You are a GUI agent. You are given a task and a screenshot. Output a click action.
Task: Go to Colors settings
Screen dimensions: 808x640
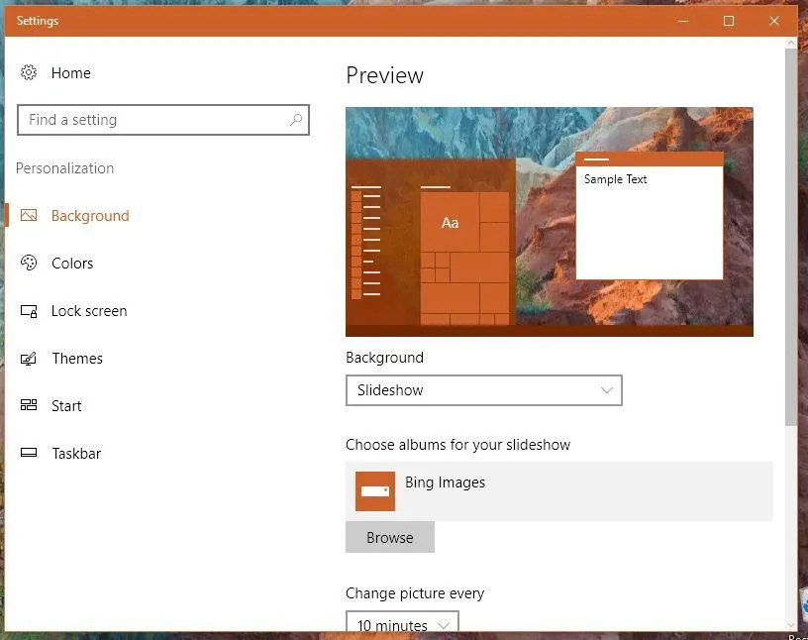point(72,263)
